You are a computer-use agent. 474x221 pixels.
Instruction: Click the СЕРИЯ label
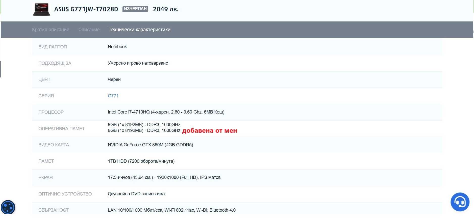pyautogui.click(x=46, y=96)
